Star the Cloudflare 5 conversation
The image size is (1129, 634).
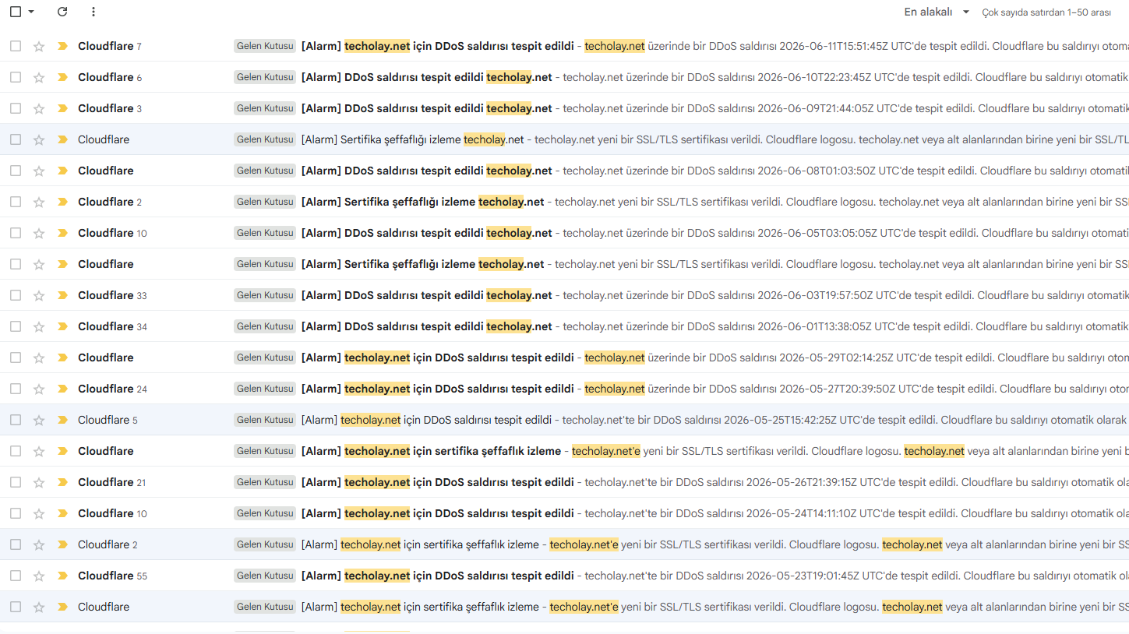tap(39, 420)
